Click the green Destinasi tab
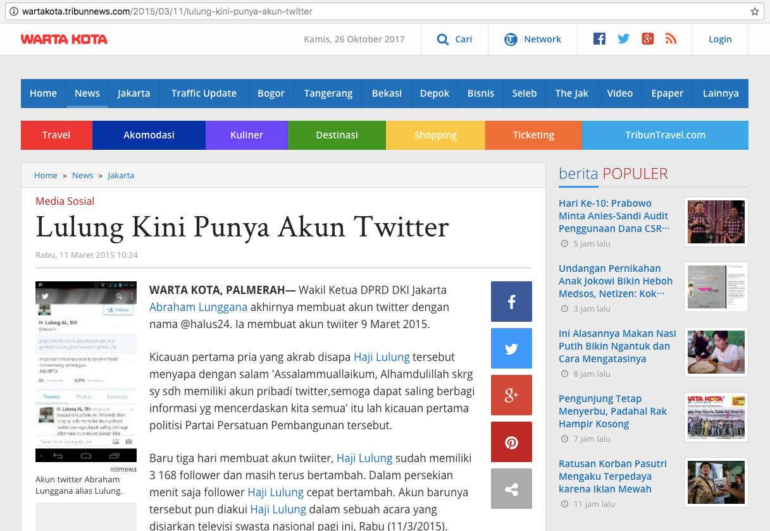770x531 pixels. coord(337,135)
